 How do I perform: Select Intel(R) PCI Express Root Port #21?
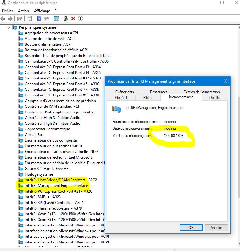pos(59,191)
